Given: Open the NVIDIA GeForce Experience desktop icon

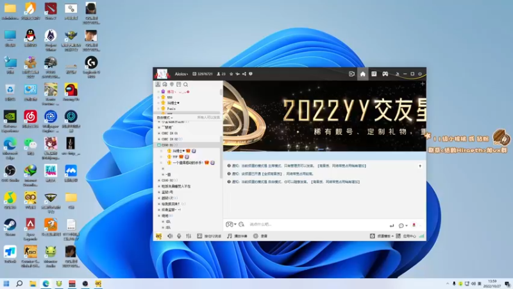Looking at the screenshot, I should 10,121.
